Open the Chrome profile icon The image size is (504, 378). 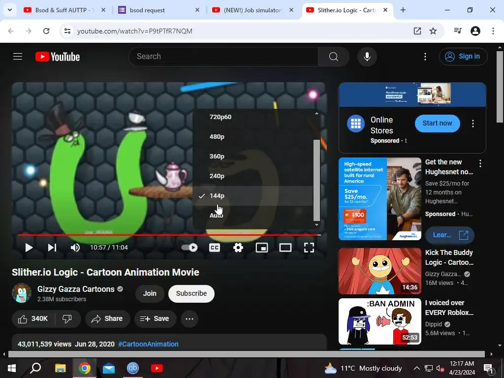[475, 31]
